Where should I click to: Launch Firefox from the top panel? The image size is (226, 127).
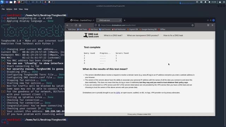point(19,2)
